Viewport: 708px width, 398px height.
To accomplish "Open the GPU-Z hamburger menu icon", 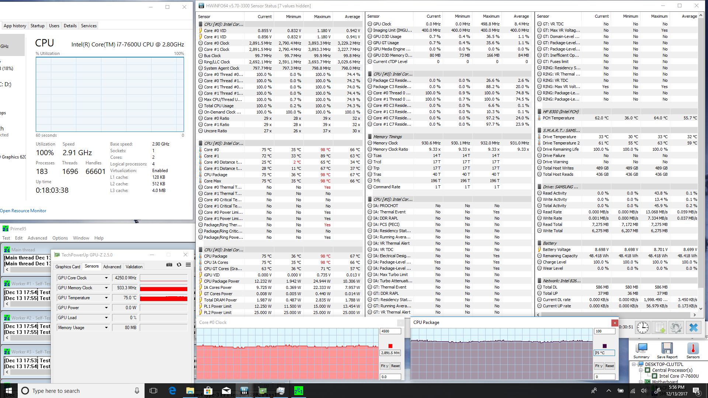I will point(188,265).
